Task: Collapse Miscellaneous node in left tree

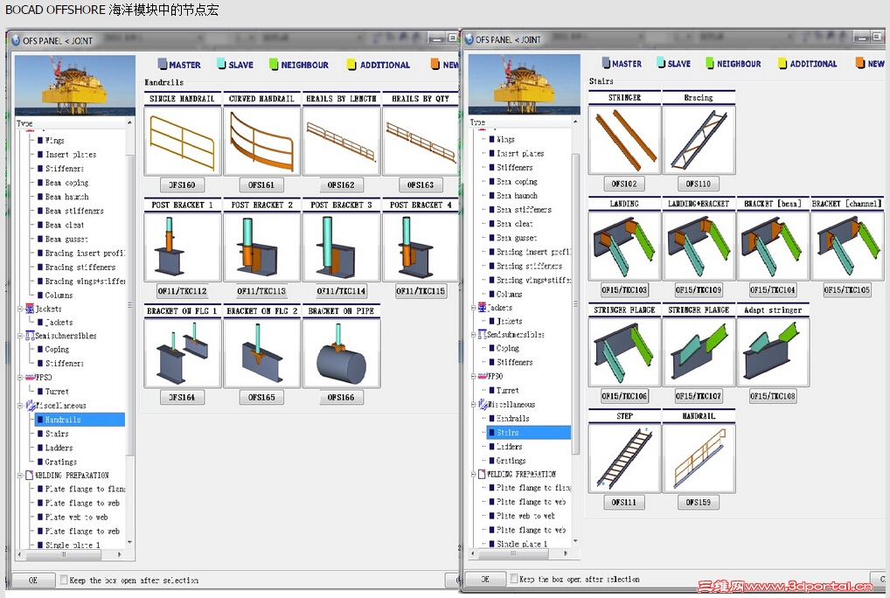Action: (20, 406)
